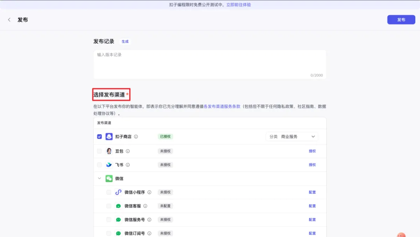Click 配置 in the 微信订阅号 row
This screenshot has height=237, width=420.
tap(312, 233)
